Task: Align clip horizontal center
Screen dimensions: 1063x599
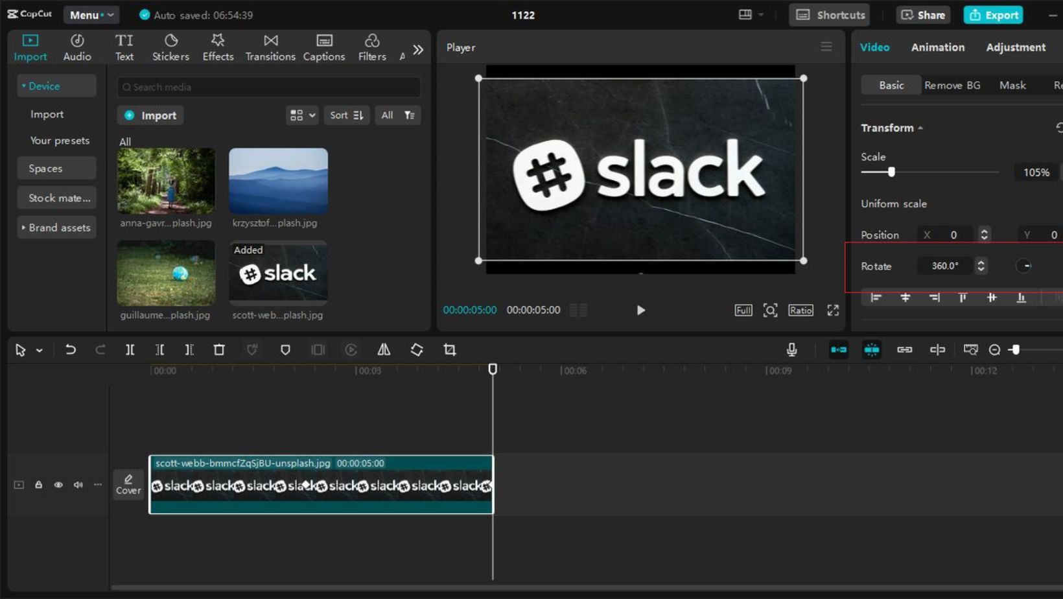Action: click(x=905, y=298)
